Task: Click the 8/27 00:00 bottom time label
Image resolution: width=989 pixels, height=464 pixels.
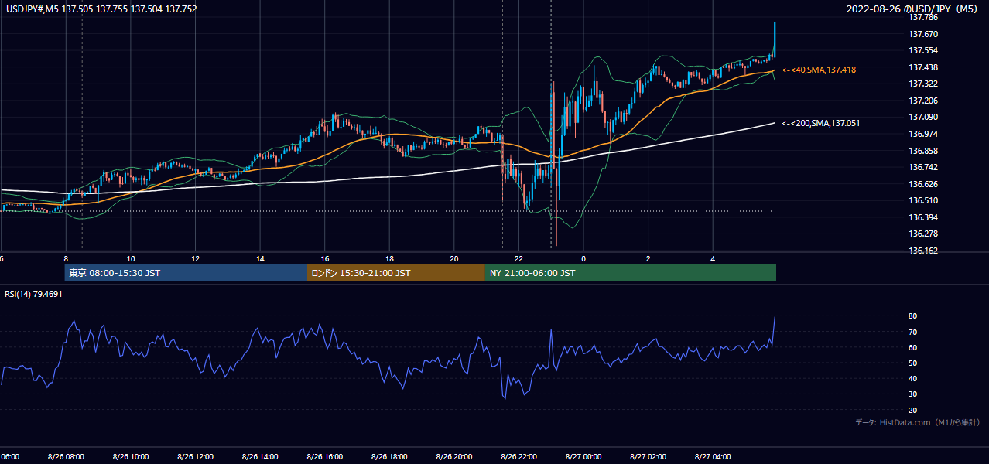Action: 583,457
